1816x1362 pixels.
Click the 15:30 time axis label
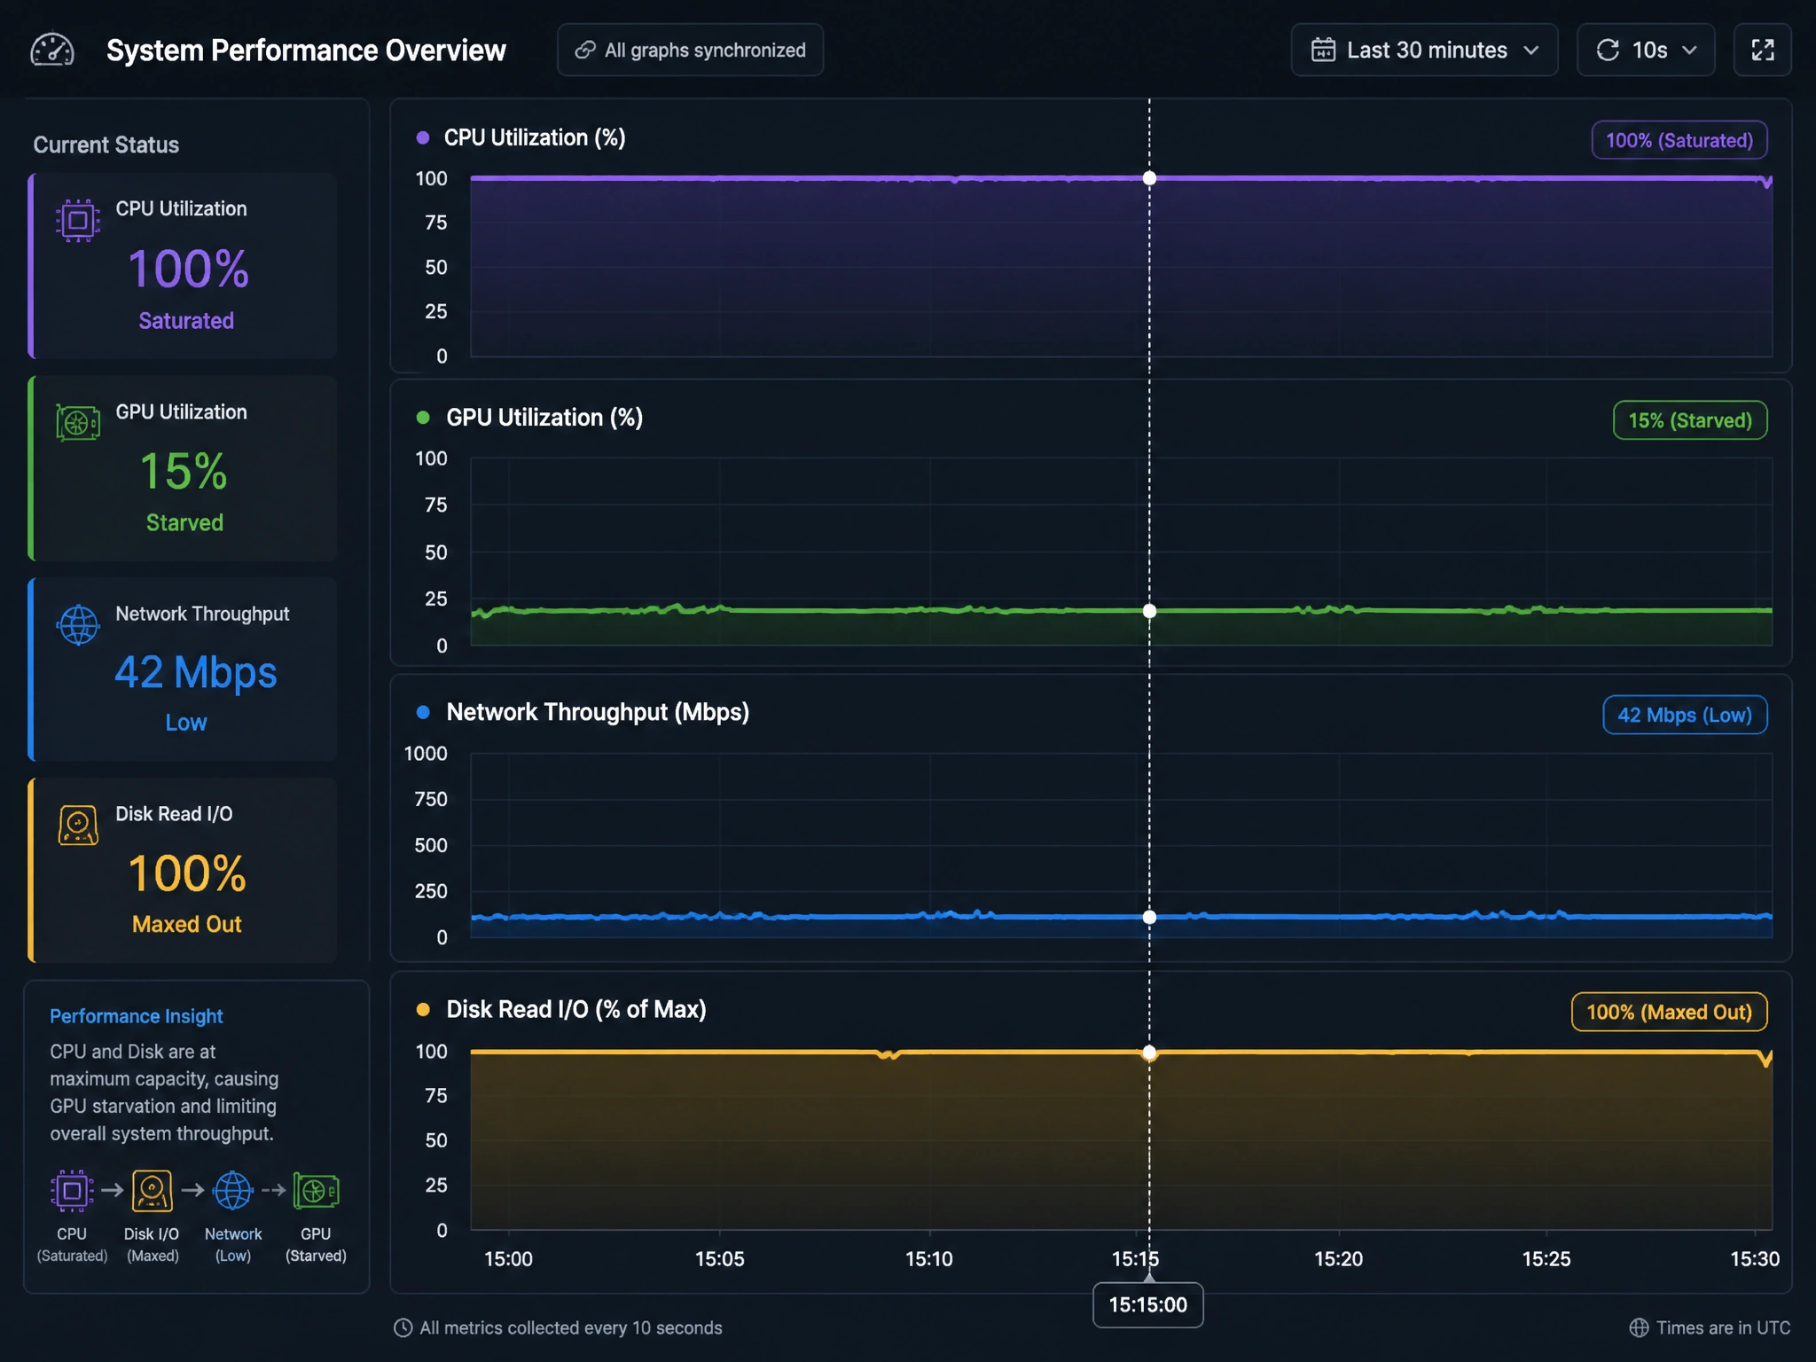(x=1755, y=1258)
